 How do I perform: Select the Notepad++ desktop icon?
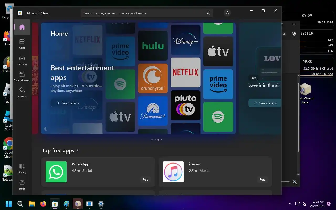7,173
